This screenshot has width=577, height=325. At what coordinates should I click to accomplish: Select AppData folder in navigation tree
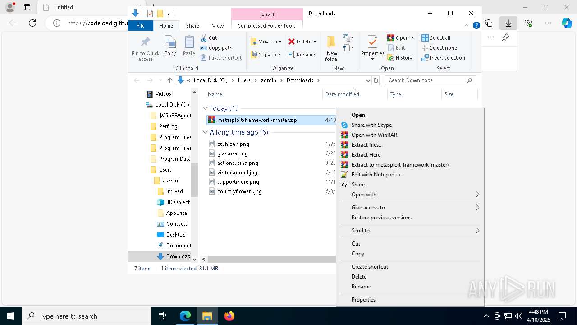tap(176, 213)
